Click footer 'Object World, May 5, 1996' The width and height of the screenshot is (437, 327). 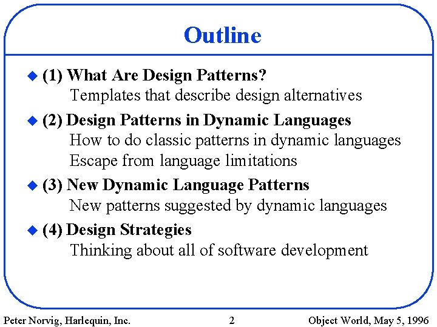368,320
